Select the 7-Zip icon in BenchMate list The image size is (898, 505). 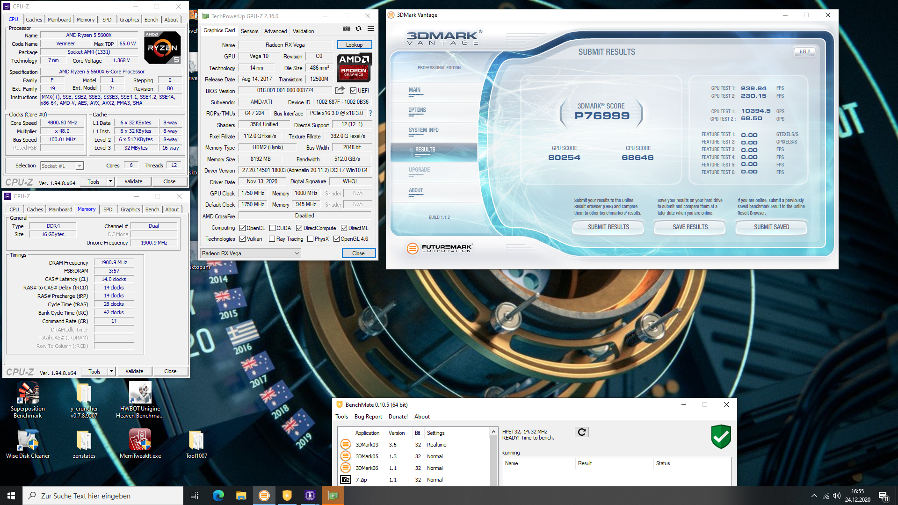click(x=345, y=479)
